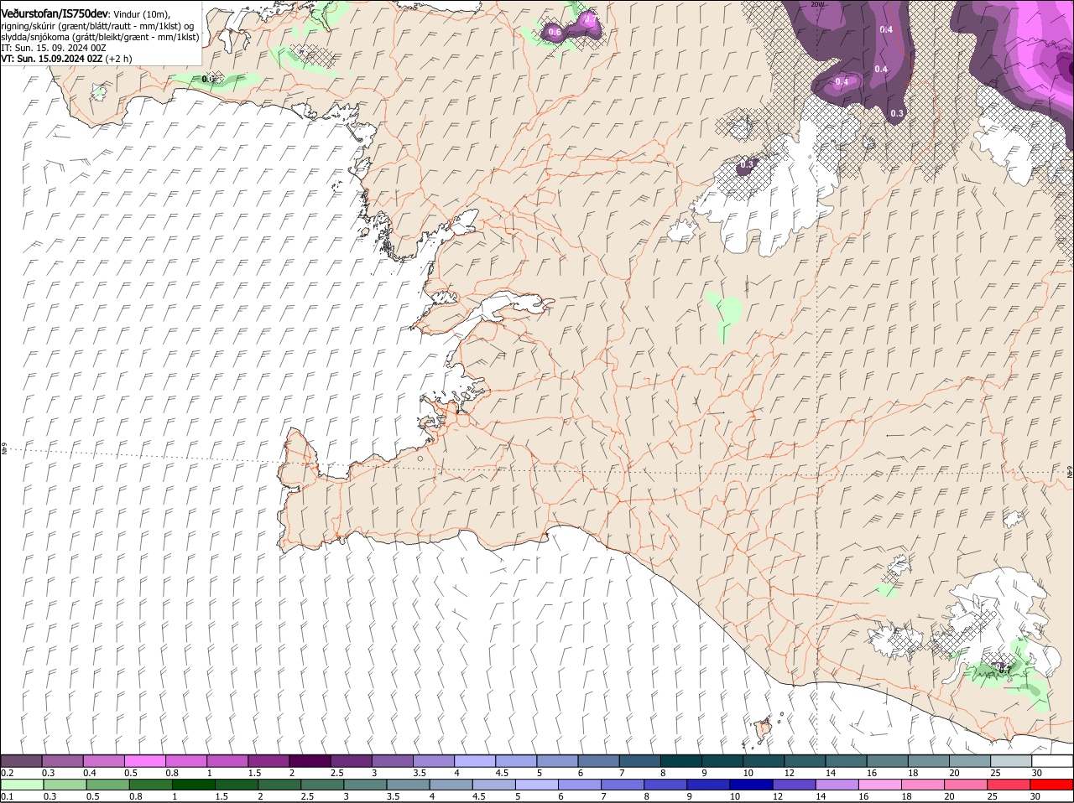The width and height of the screenshot is (1074, 803).
Task: Click upper legend swatch between 18 and 20
Action: pyautogui.click(x=928, y=761)
